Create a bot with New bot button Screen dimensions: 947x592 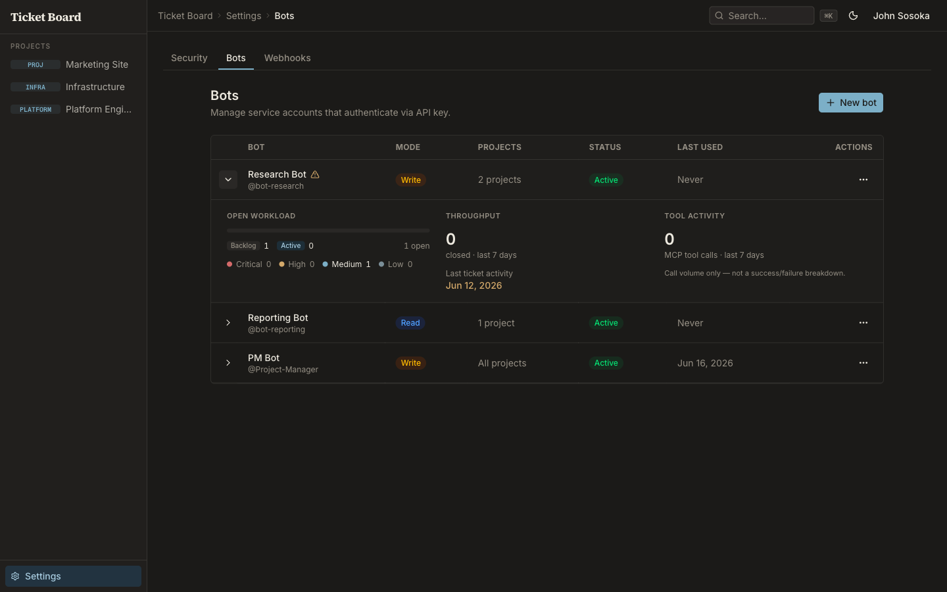[851, 103]
